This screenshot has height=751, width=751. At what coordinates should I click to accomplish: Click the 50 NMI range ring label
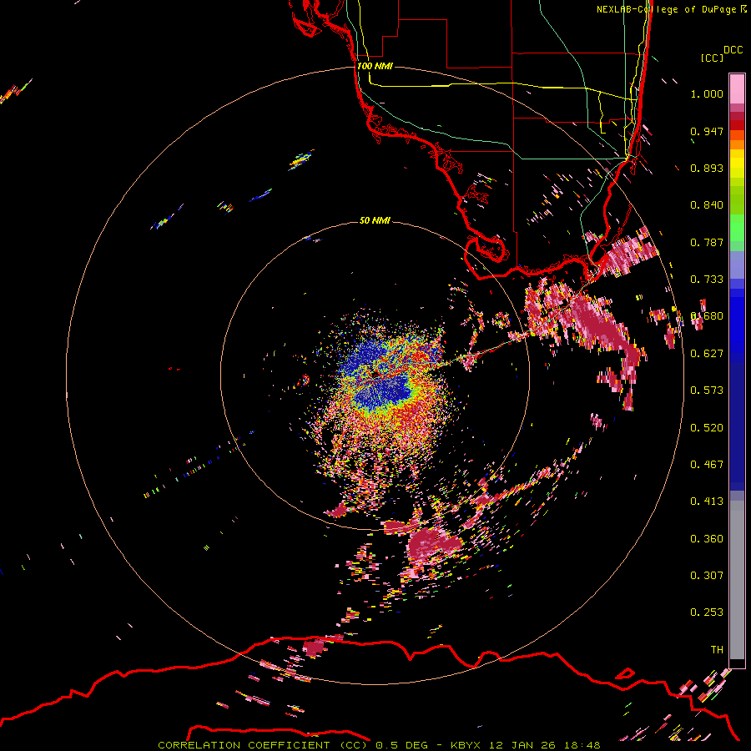click(375, 220)
